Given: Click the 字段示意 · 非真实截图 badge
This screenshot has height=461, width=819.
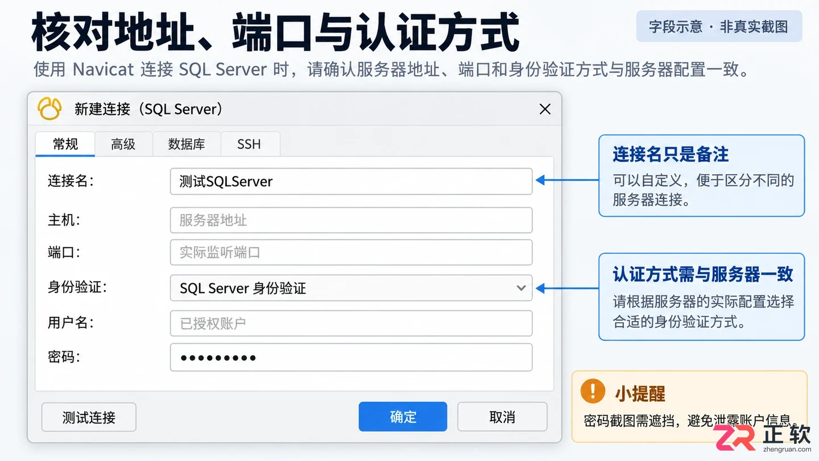Looking at the screenshot, I should tap(719, 27).
